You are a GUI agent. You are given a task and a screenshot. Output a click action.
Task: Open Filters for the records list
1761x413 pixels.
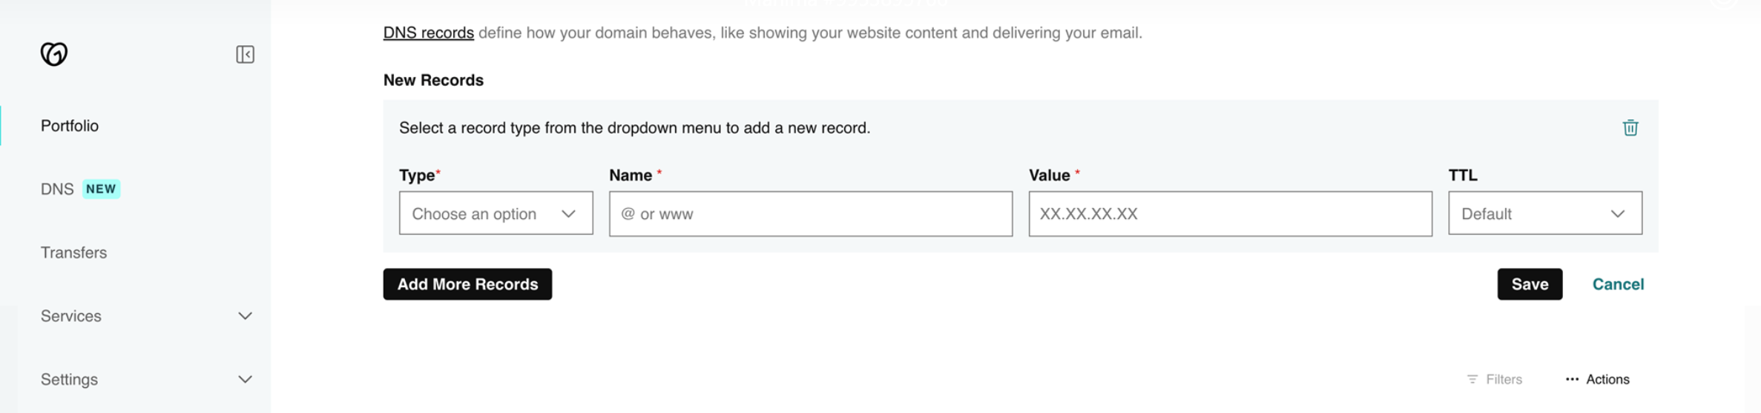1494,379
